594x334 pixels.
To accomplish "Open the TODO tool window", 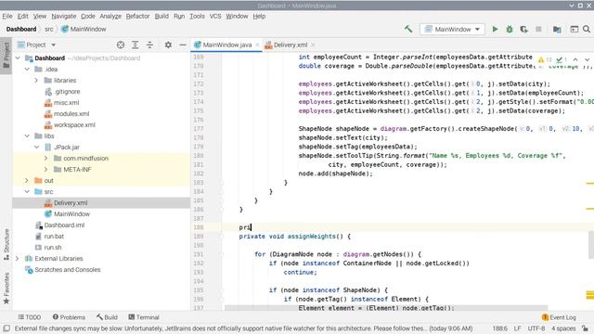I will [30, 317].
